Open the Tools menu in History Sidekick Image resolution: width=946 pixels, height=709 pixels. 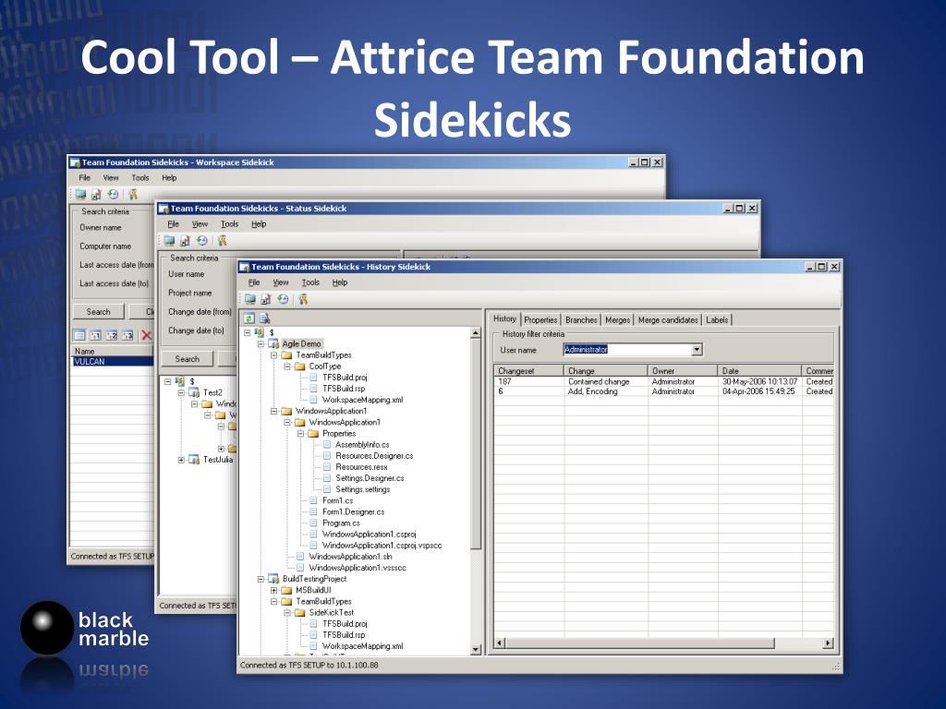pos(310,282)
